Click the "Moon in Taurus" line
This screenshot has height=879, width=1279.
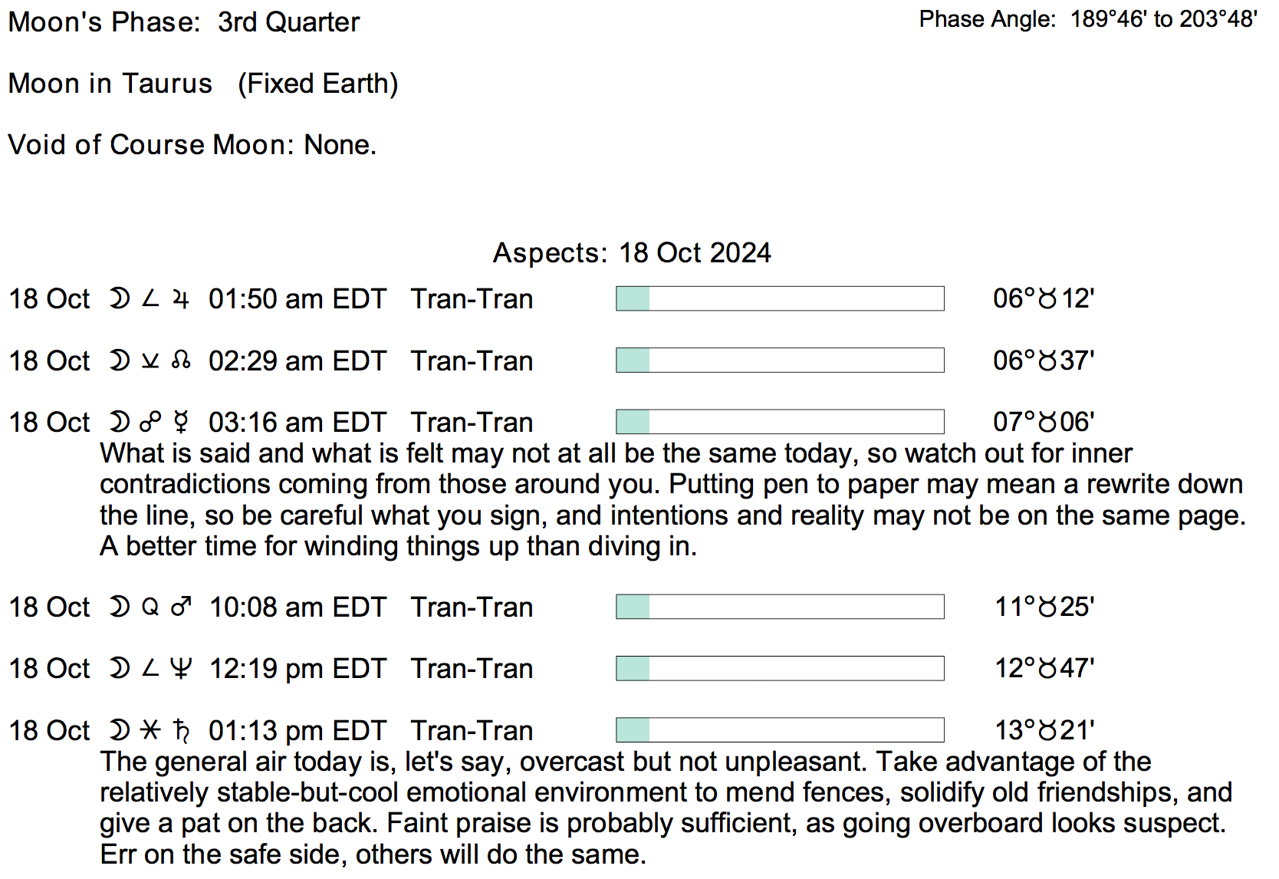pos(203,84)
